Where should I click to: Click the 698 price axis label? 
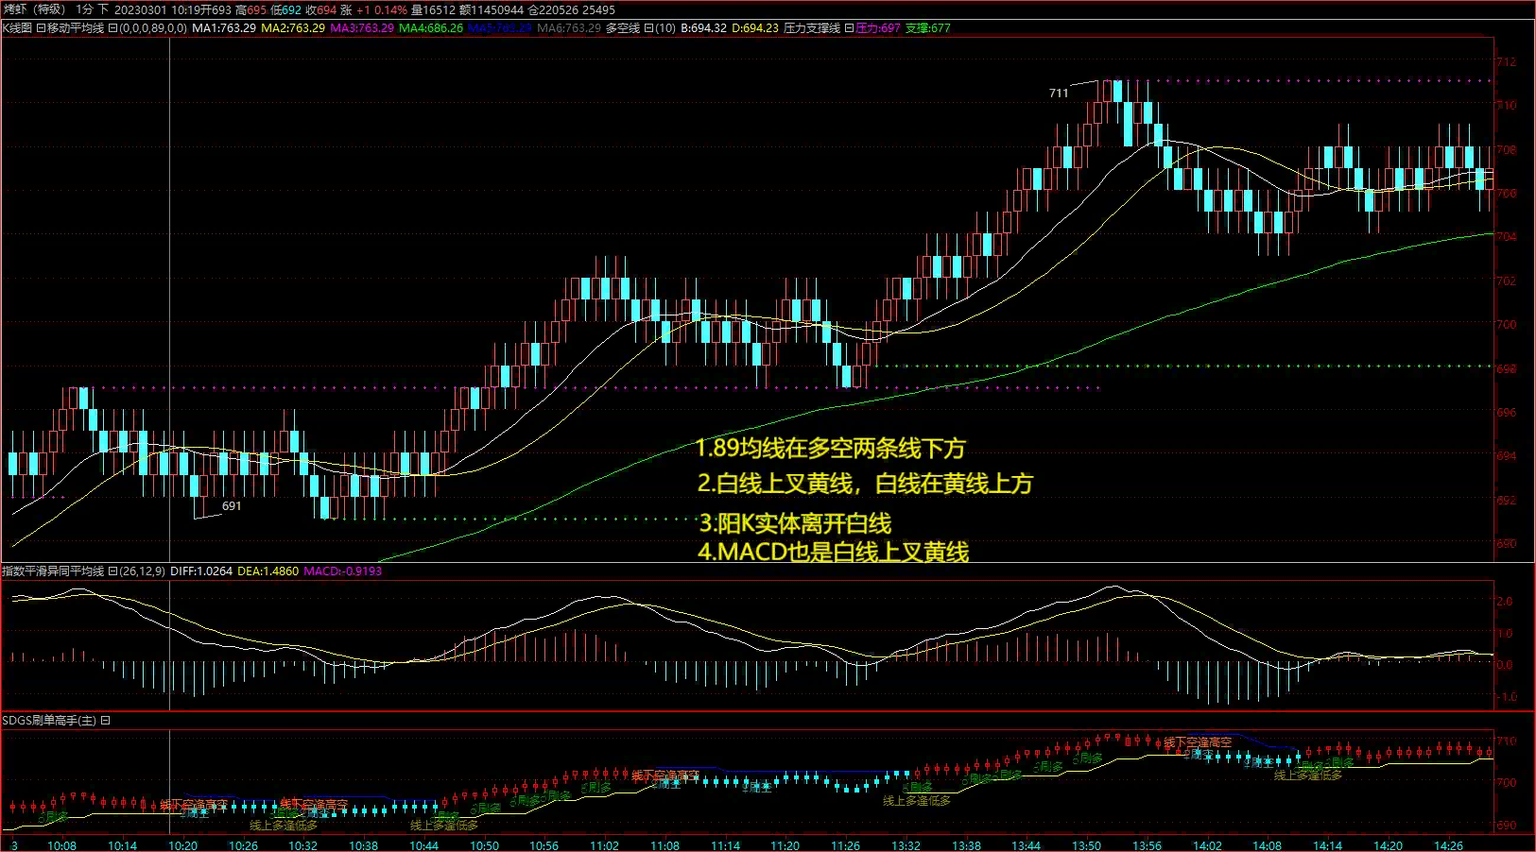[x=1507, y=368]
